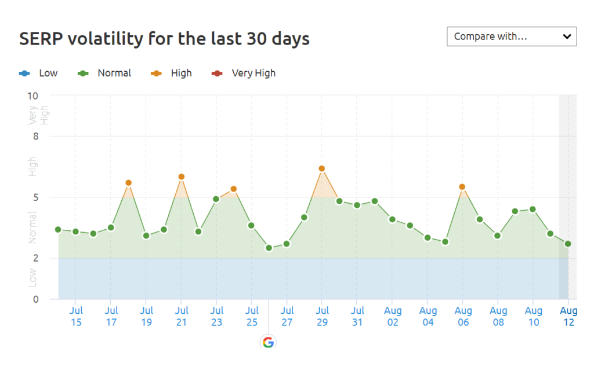Hide the Very High series via its legend item
This screenshot has height=367, width=594.
click(253, 73)
